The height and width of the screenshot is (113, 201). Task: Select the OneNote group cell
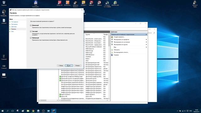tap(88, 57)
